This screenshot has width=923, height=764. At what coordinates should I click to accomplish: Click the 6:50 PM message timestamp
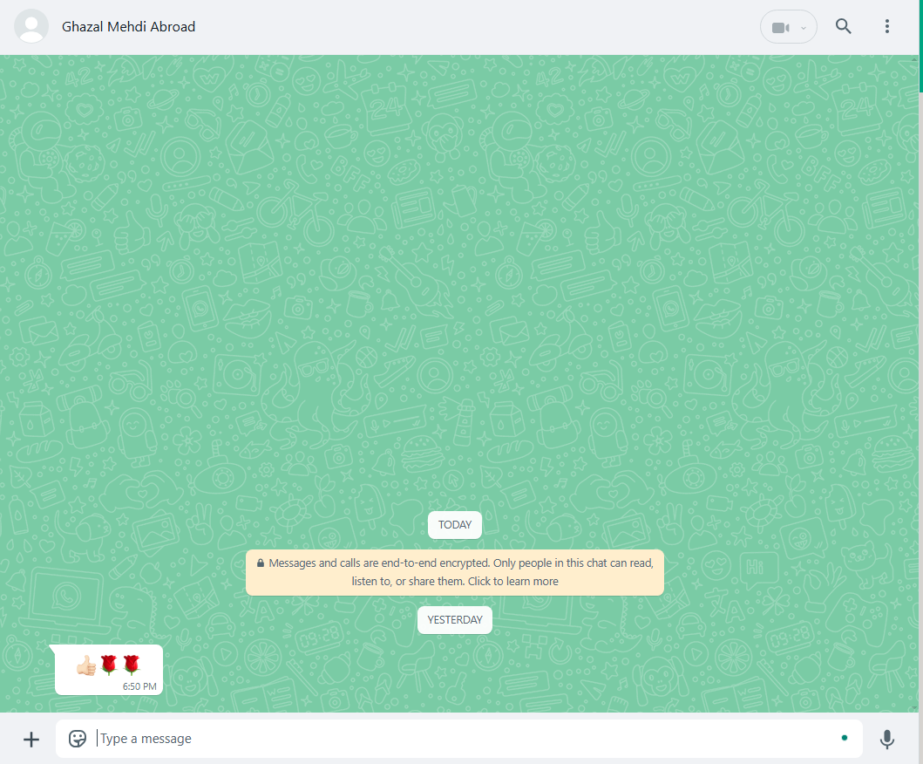coord(139,686)
